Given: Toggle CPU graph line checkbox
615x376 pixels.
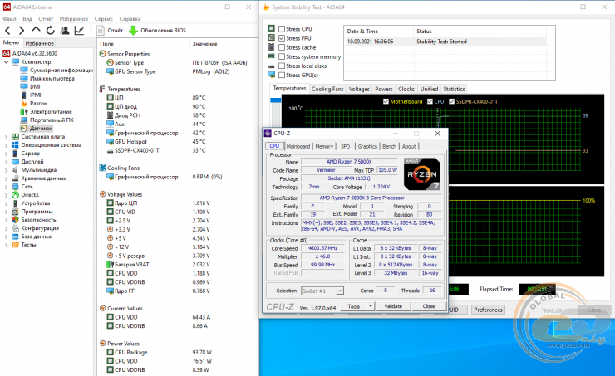Looking at the screenshot, I should pos(430,101).
